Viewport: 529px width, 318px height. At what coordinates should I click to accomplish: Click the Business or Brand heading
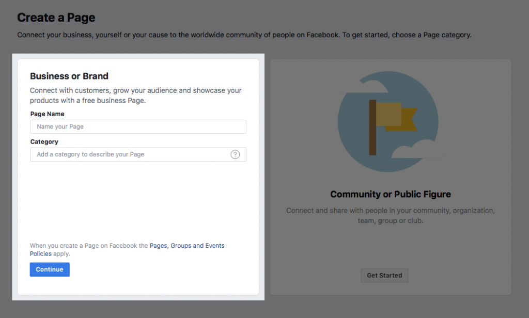click(x=69, y=76)
